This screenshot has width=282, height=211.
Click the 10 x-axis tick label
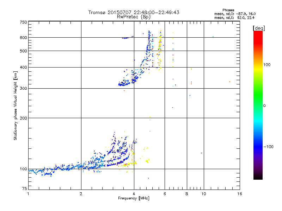point(204,194)
